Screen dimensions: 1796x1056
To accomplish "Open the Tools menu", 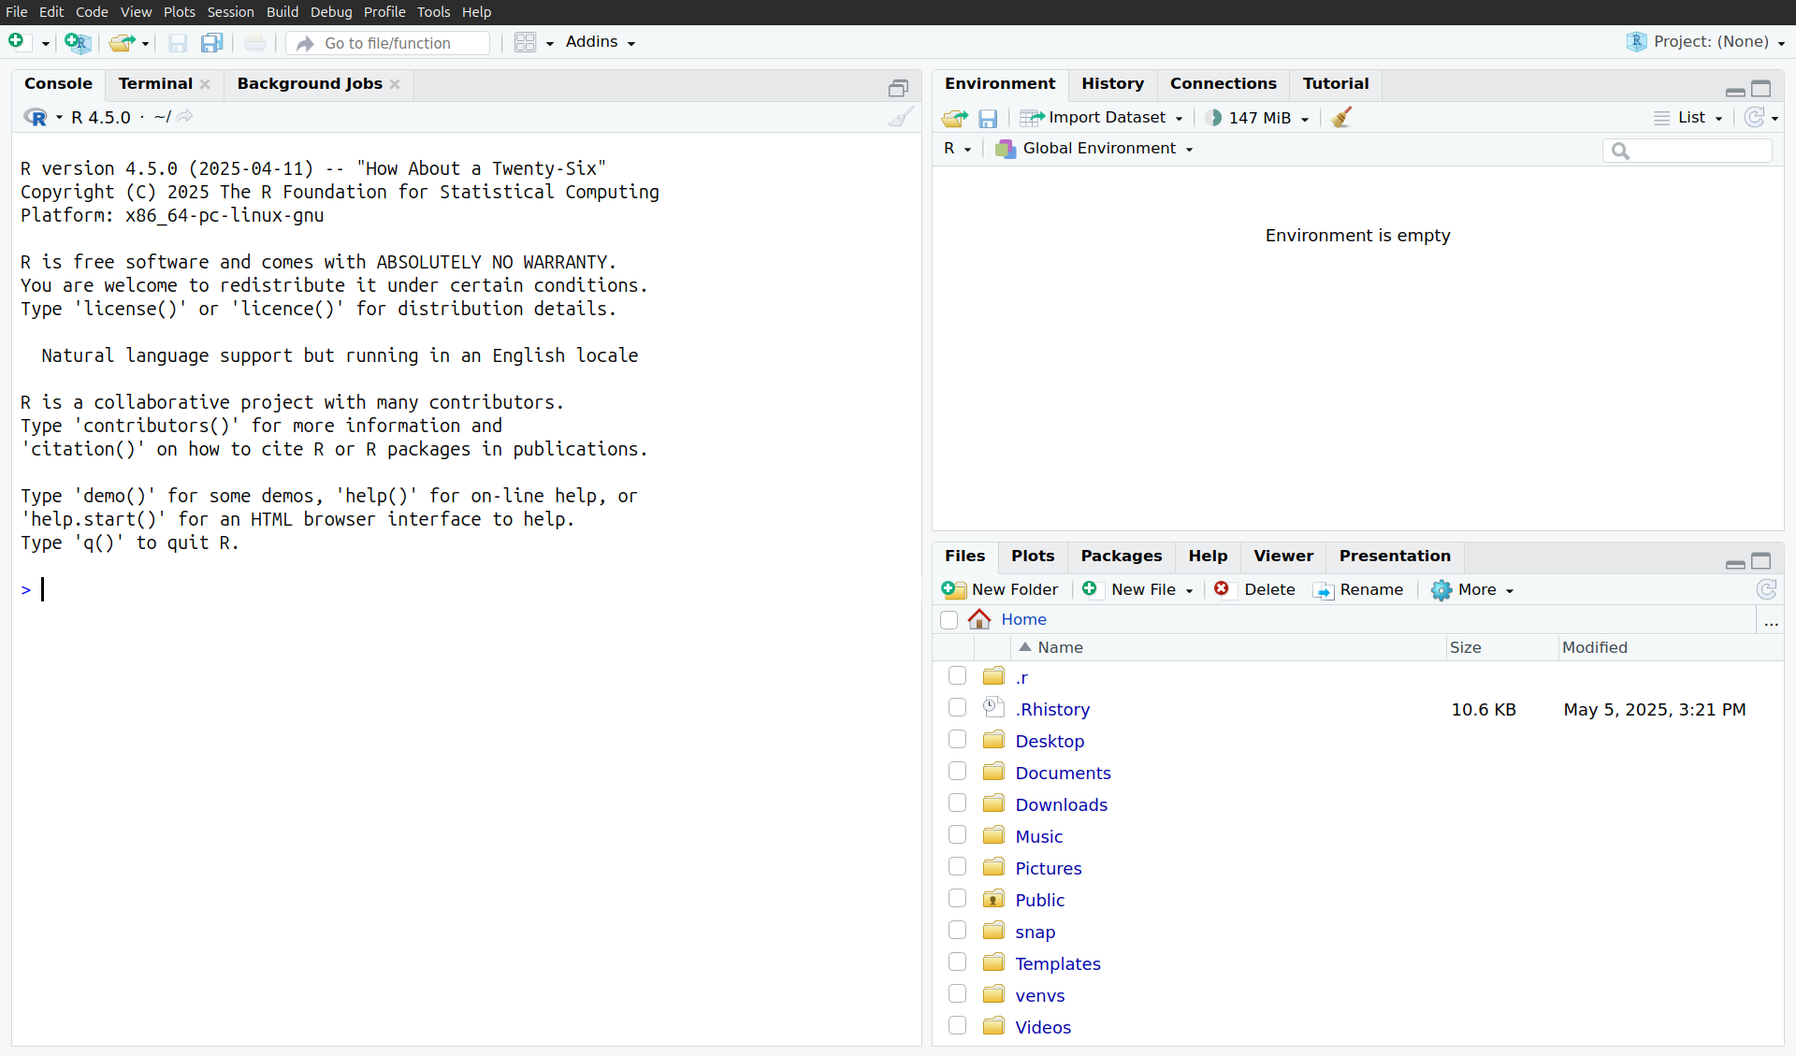I will tap(433, 12).
